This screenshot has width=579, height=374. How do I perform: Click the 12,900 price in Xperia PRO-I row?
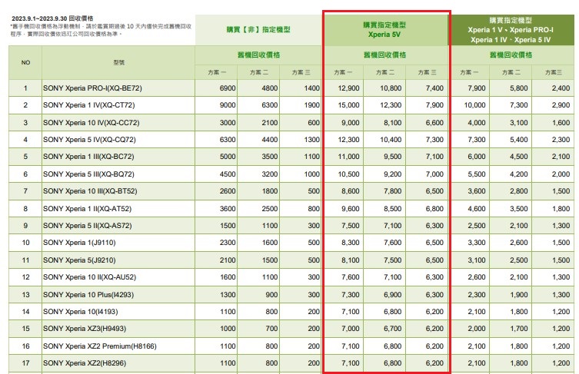tap(348, 88)
